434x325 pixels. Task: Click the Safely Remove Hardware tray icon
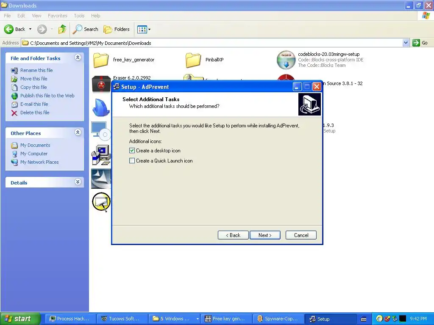tap(395, 319)
